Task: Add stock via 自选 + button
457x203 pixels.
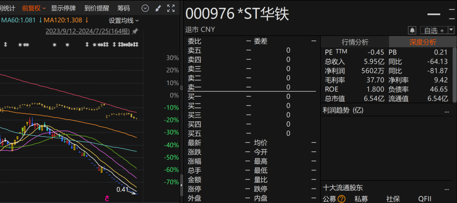Action: [434, 30]
